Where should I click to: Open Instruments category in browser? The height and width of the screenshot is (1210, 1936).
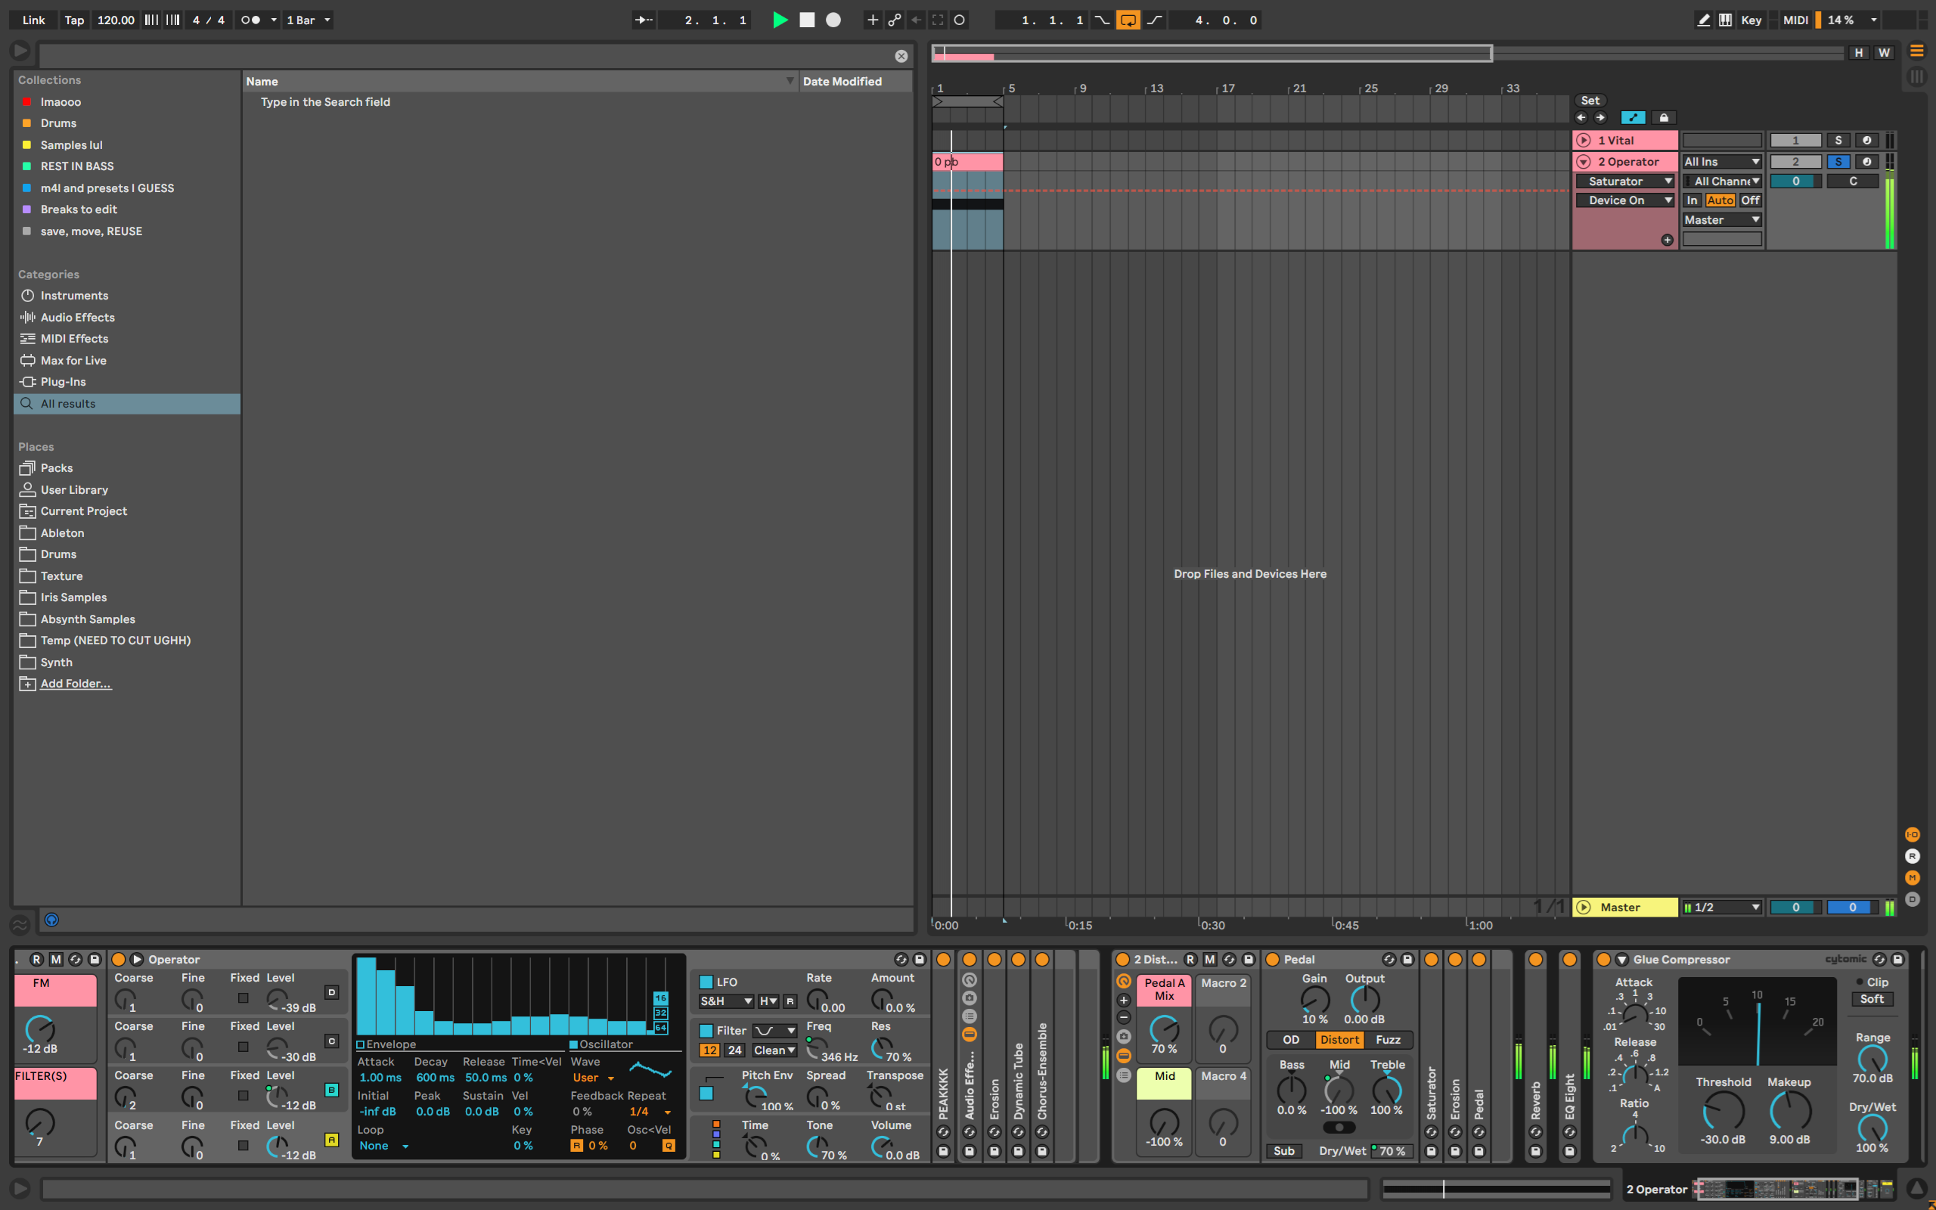[73, 295]
